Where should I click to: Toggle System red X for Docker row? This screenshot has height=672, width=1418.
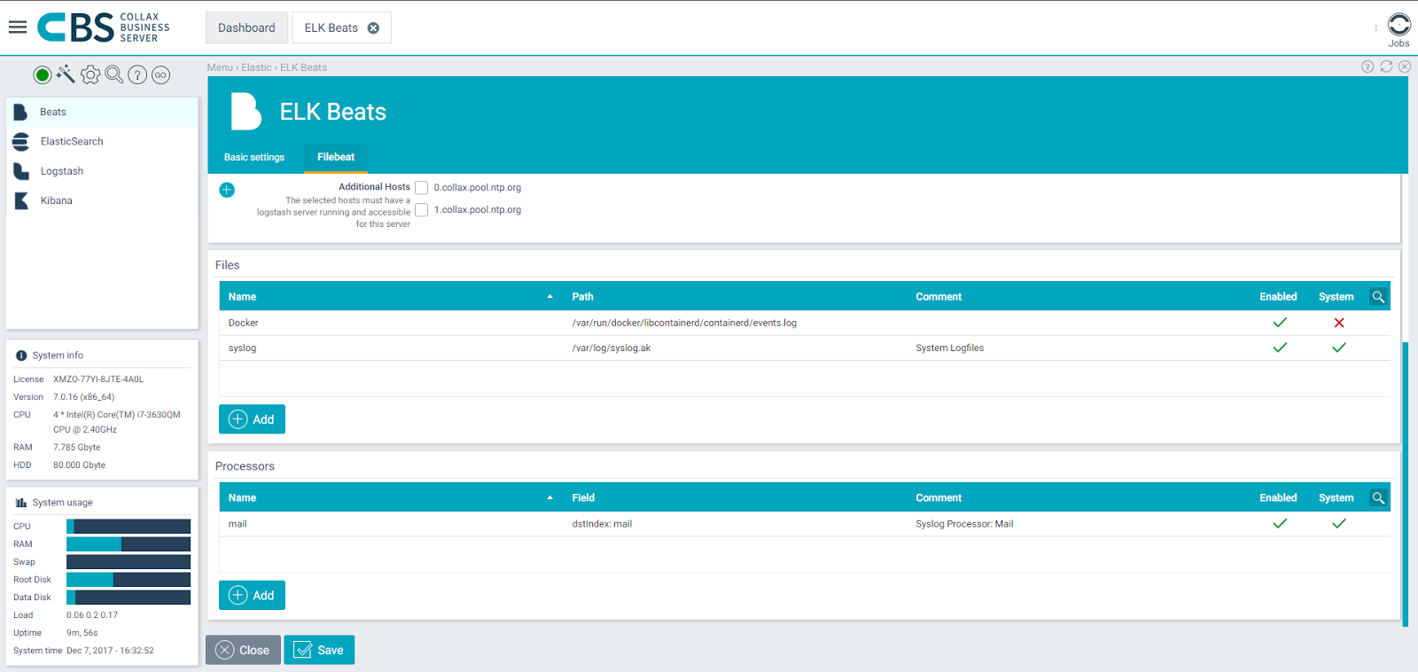pyautogui.click(x=1339, y=323)
